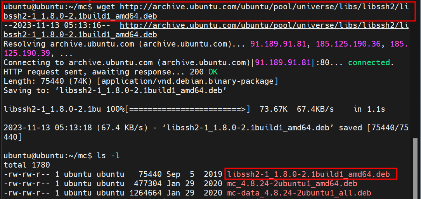421x199 pixels.
Task: Click the downloaded size 73.67K
Action: coord(274,109)
